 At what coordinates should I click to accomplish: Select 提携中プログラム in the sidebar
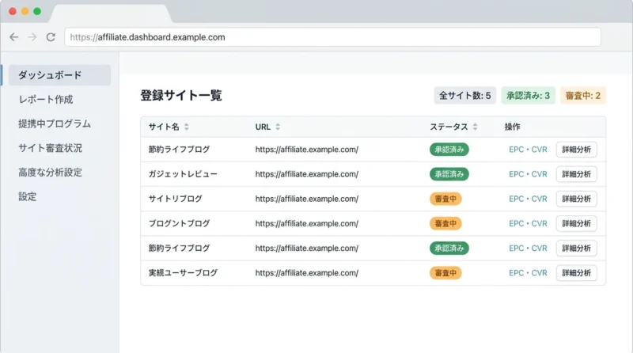pos(55,123)
